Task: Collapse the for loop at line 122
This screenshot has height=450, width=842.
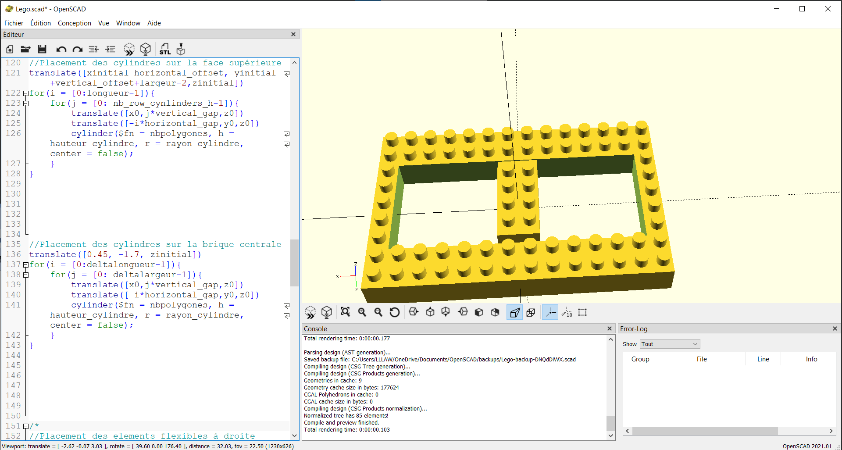Action: (x=26, y=93)
